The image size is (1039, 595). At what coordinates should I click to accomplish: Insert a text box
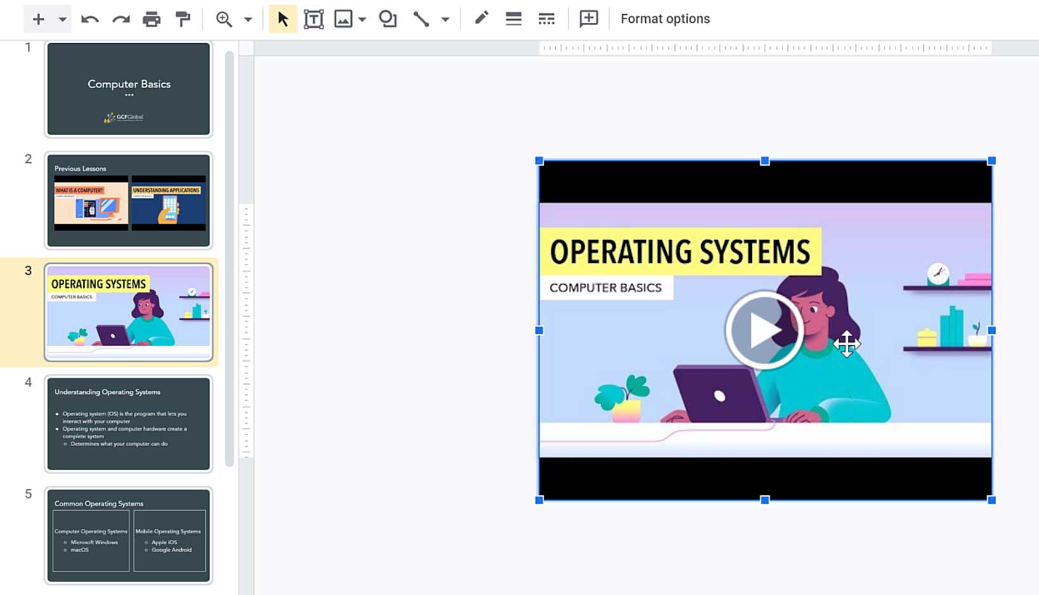coord(313,18)
